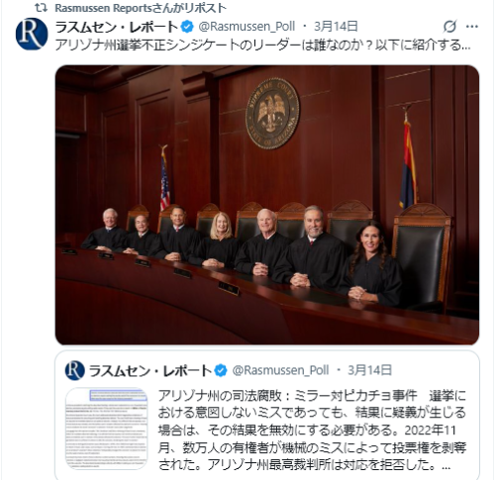Click @Rasmussen_Poll handle in main tweet header
This screenshot has width=495, height=480.
[x=247, y=27]
